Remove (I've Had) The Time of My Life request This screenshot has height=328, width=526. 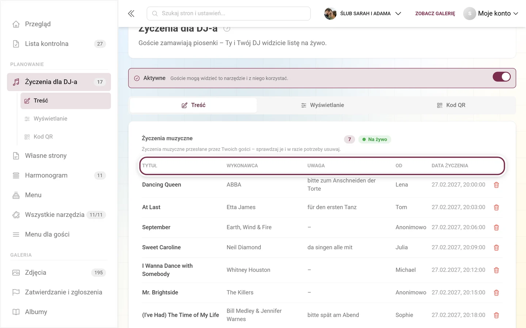[496, 315]
